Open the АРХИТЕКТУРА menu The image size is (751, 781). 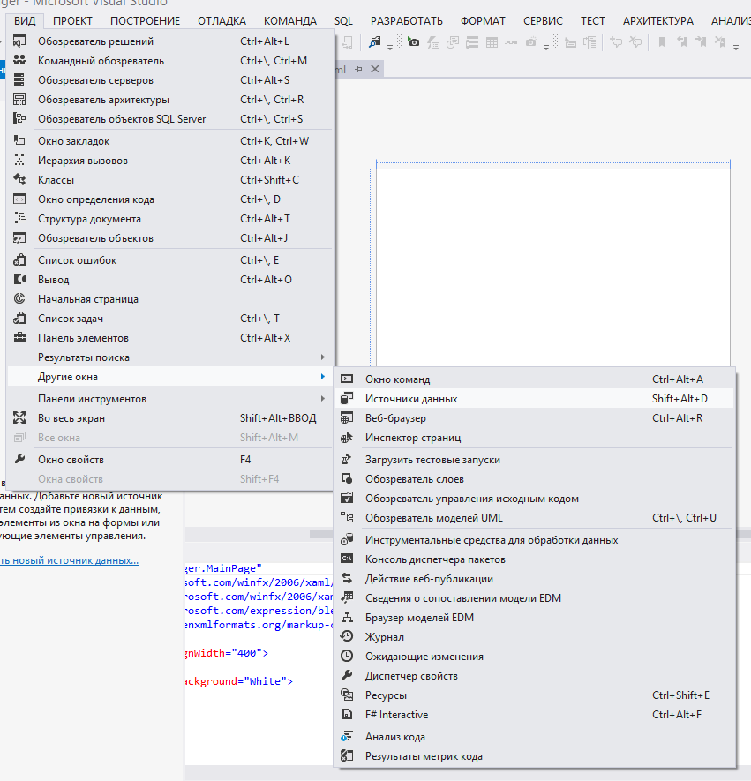coord(657,21)
